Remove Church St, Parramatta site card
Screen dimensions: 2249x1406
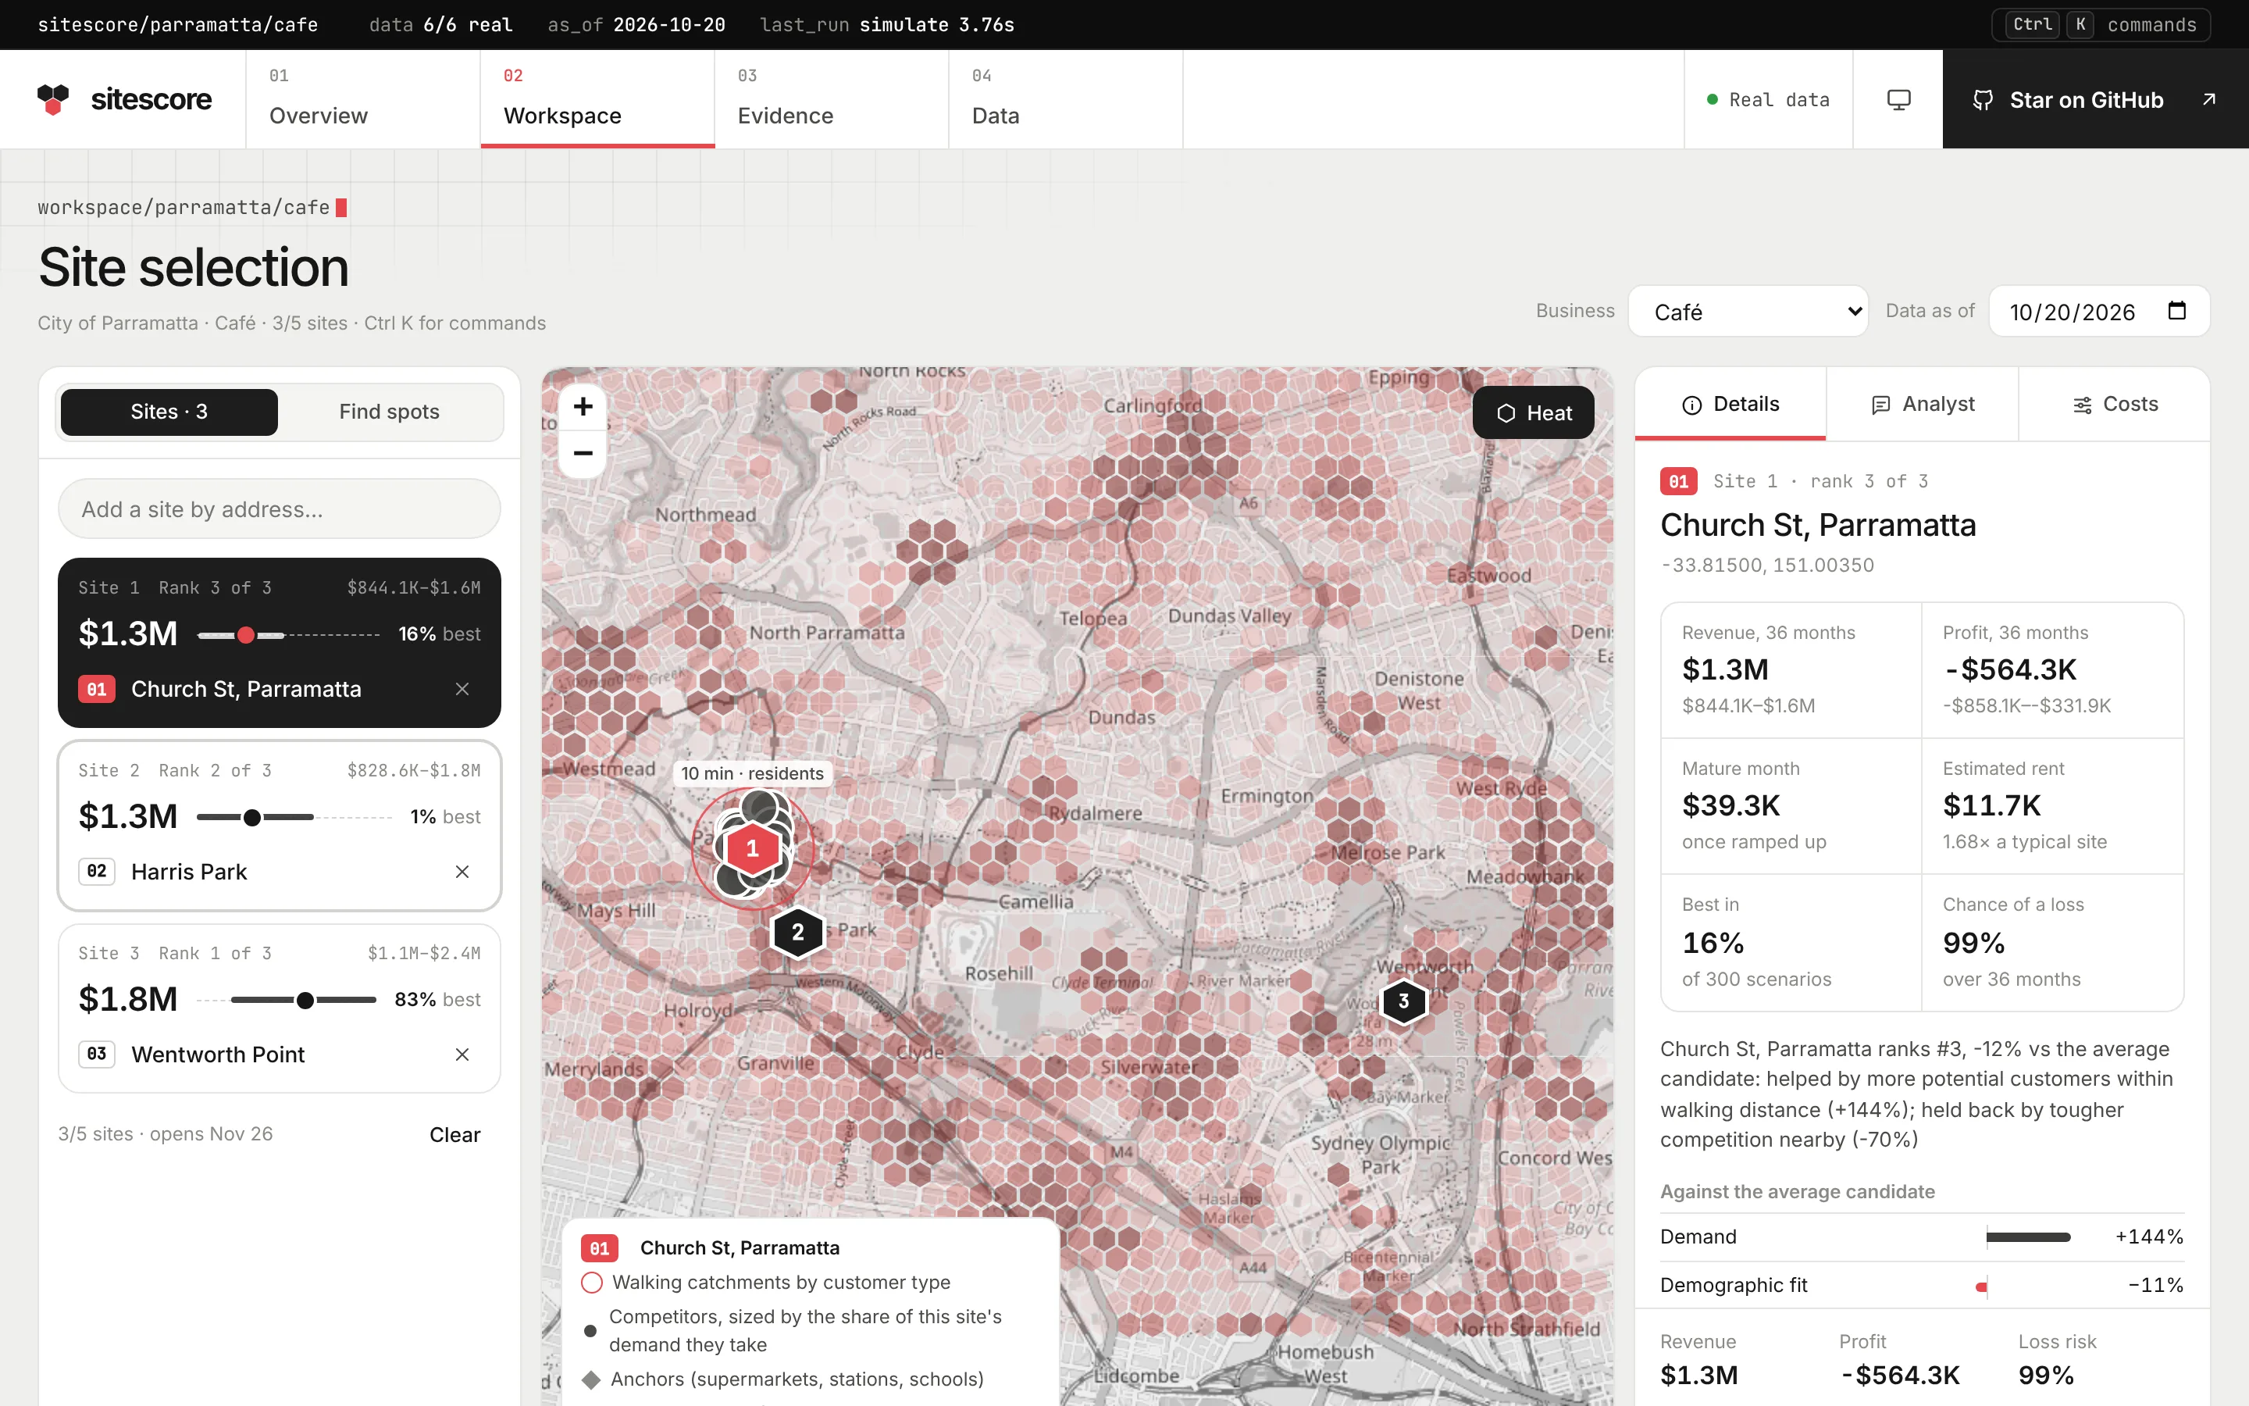462,689
